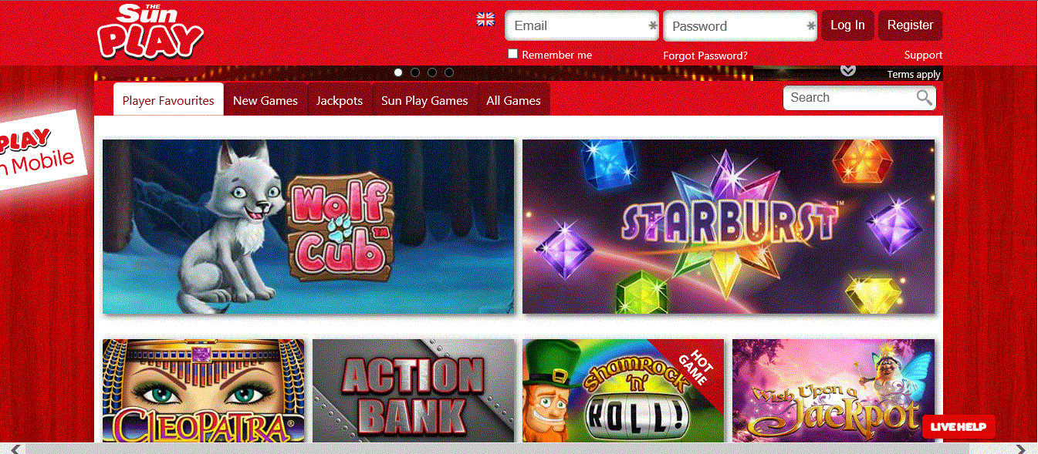Image resolution: width=1038 pixels, height=454 pixels.
Task: Click the horizontal scrollbar track
Action: pos(517,449)
